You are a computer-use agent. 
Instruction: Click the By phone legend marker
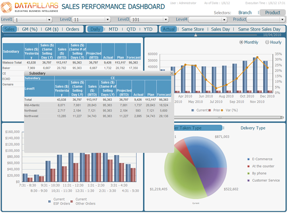[x=248, y=173]
